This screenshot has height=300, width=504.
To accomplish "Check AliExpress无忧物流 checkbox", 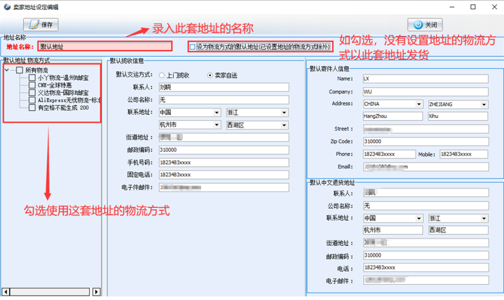I will tap(32, 100).
